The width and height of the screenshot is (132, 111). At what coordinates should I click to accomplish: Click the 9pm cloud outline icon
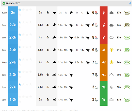(x=111, y=100)
